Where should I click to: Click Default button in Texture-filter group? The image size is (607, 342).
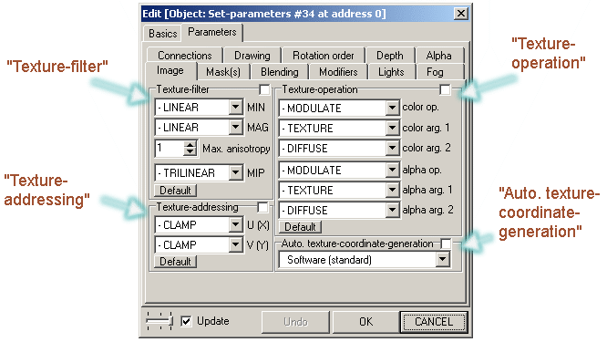[x=175, y=191]
